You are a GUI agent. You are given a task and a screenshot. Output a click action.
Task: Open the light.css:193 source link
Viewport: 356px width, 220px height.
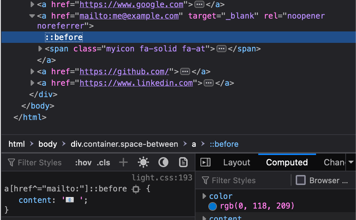pos(162,177)
